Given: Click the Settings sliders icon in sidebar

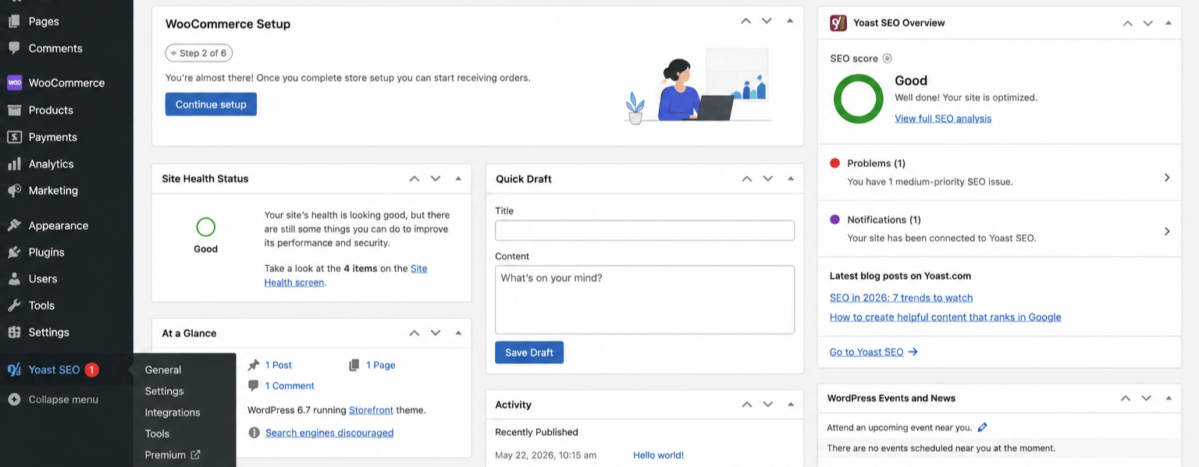Looking at the screenshot, I should point(14,332).
